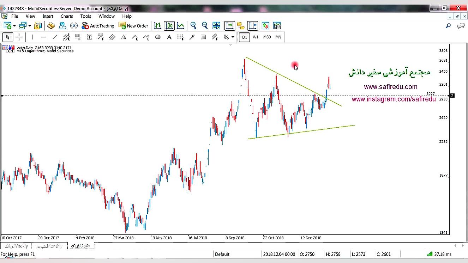This screenshot has width=468, height=263.
Task: Toggle the AutoTrading button
Action: click(x=98, y=26)
